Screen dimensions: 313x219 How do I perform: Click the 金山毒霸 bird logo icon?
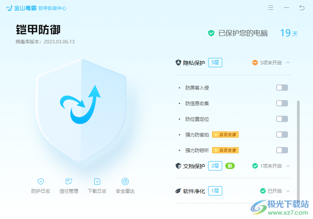(9, 8)
